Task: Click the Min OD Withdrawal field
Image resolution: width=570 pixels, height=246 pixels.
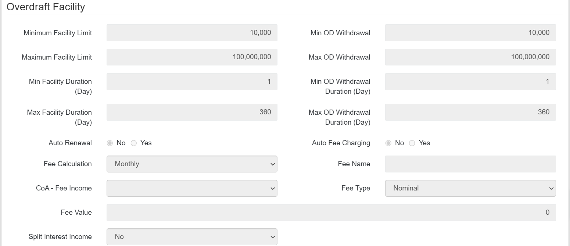Action: coord(470,33)
